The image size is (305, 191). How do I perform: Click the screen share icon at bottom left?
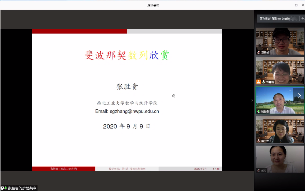tap(2, 188)
